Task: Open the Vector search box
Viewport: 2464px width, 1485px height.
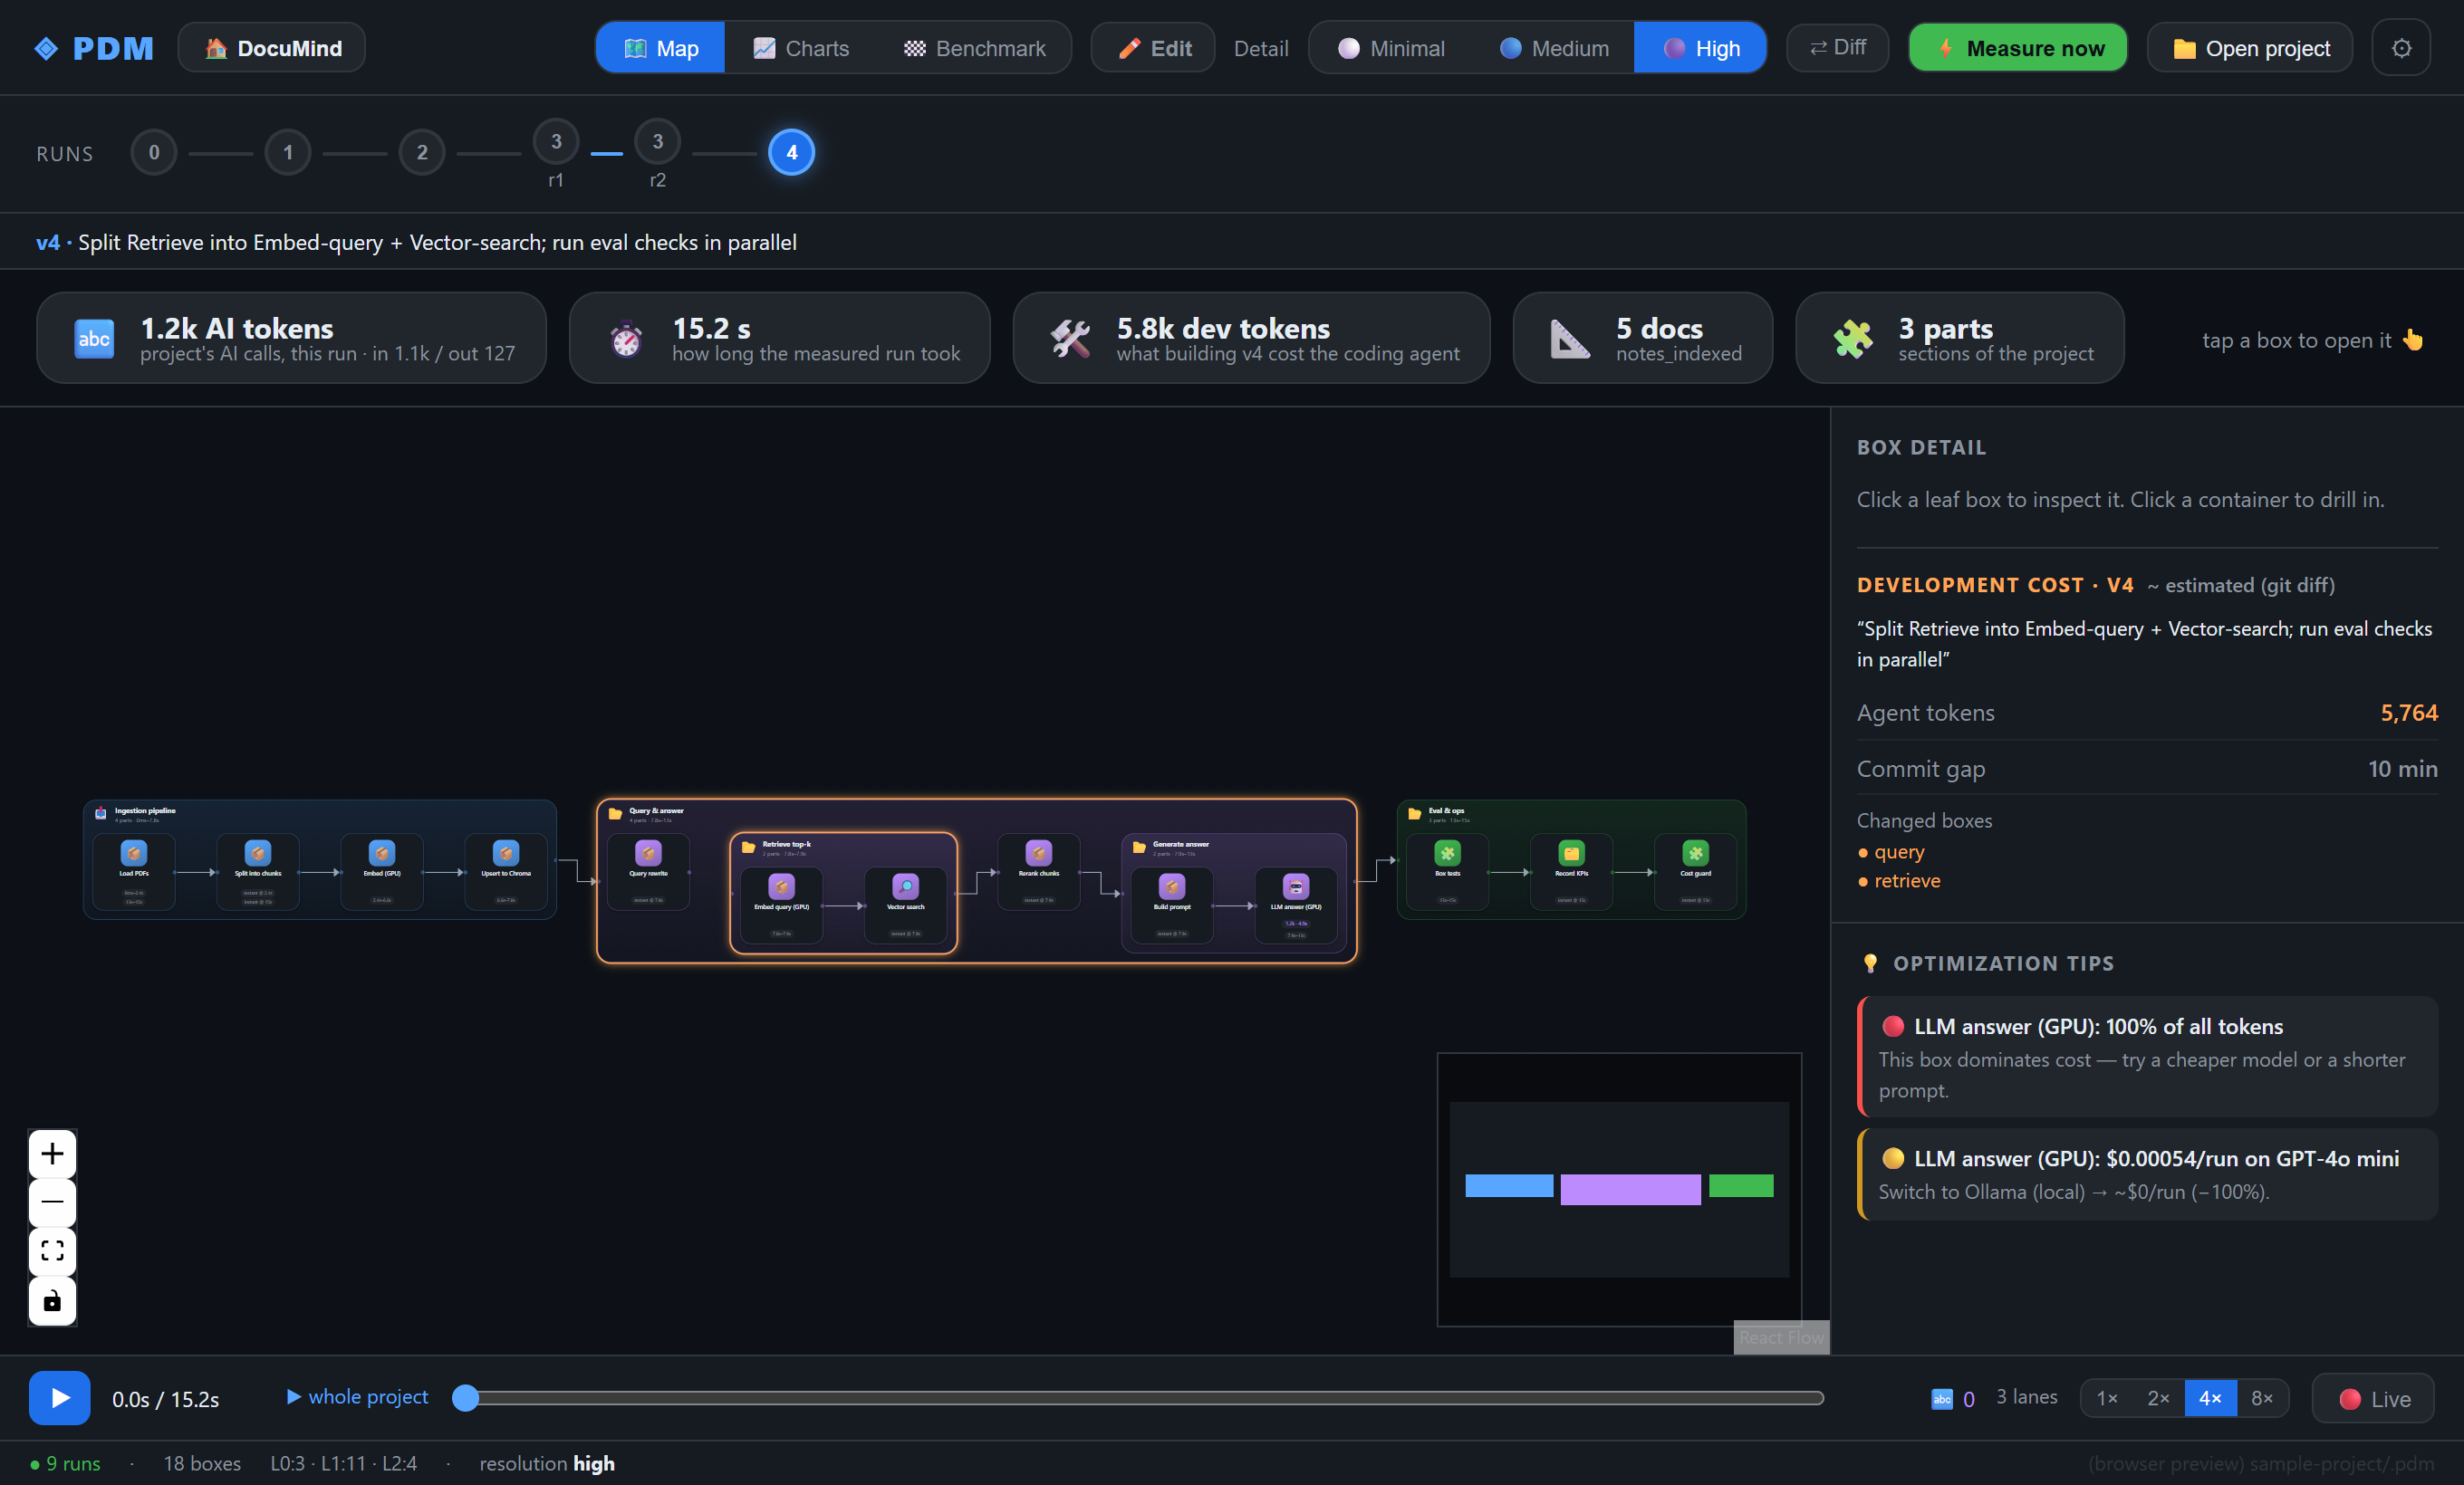Action: click(x=905, y=905)
